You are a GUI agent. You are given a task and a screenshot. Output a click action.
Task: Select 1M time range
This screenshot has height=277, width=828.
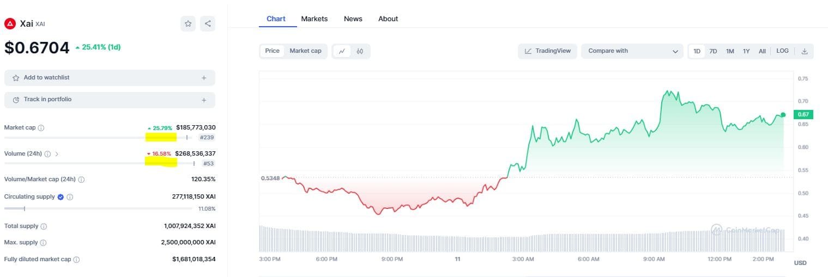pos(730,51)
